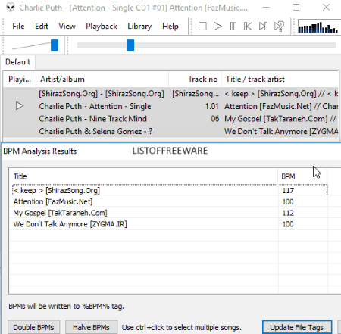Screen dimensions: 341x334
Task: Select result row < keep > [ShirazSong.Org]
Action: [x=170, y=190]
